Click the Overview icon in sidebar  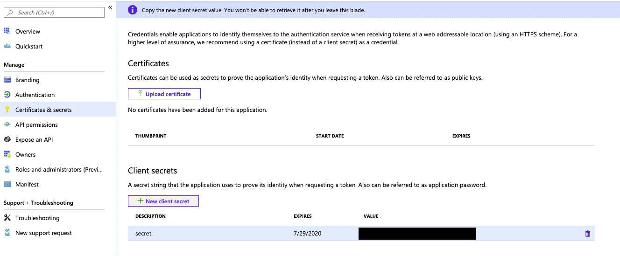click(x=7, y=31)
